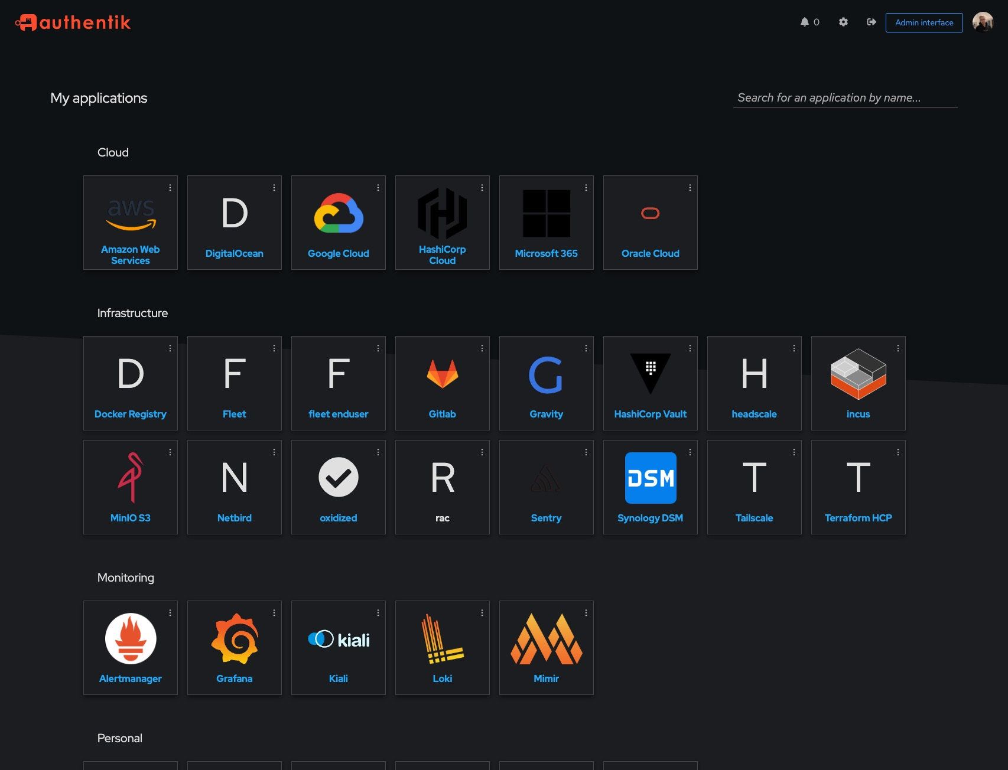
Task: Click the oxidized checkmark icon
Action: coord(339,478)
